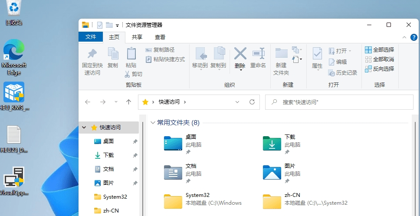Collapse the ribbon with the chevron
This screenshot has width=420, height=216.
404,37
